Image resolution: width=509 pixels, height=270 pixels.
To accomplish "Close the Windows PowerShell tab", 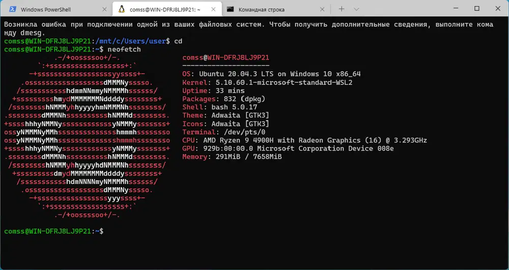I will [x=104, y=9].
